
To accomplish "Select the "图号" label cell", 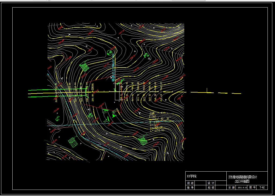I will [252, 187].
